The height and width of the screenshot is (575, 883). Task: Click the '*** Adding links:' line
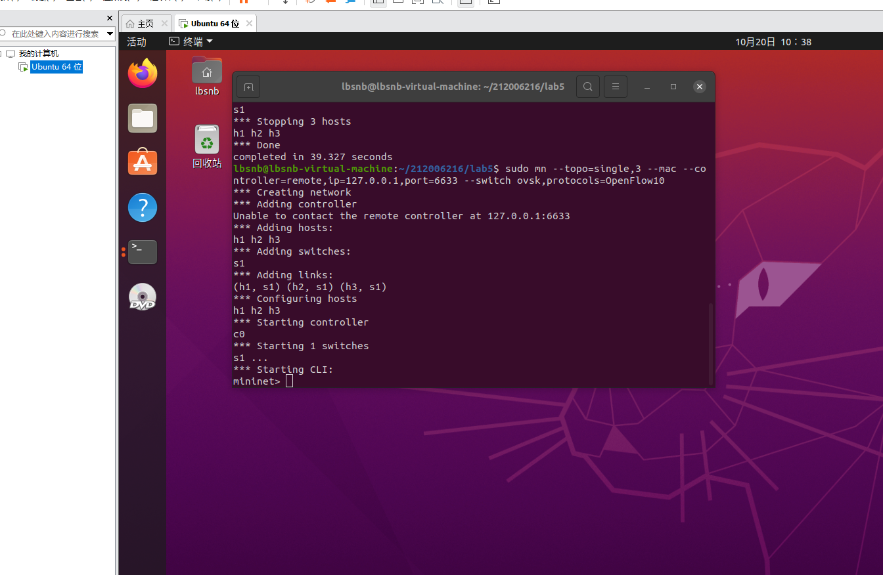coord(283,275)
